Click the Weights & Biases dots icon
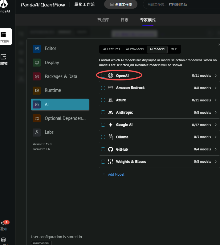This screenshot has width=220, height=245. (111, 161)
